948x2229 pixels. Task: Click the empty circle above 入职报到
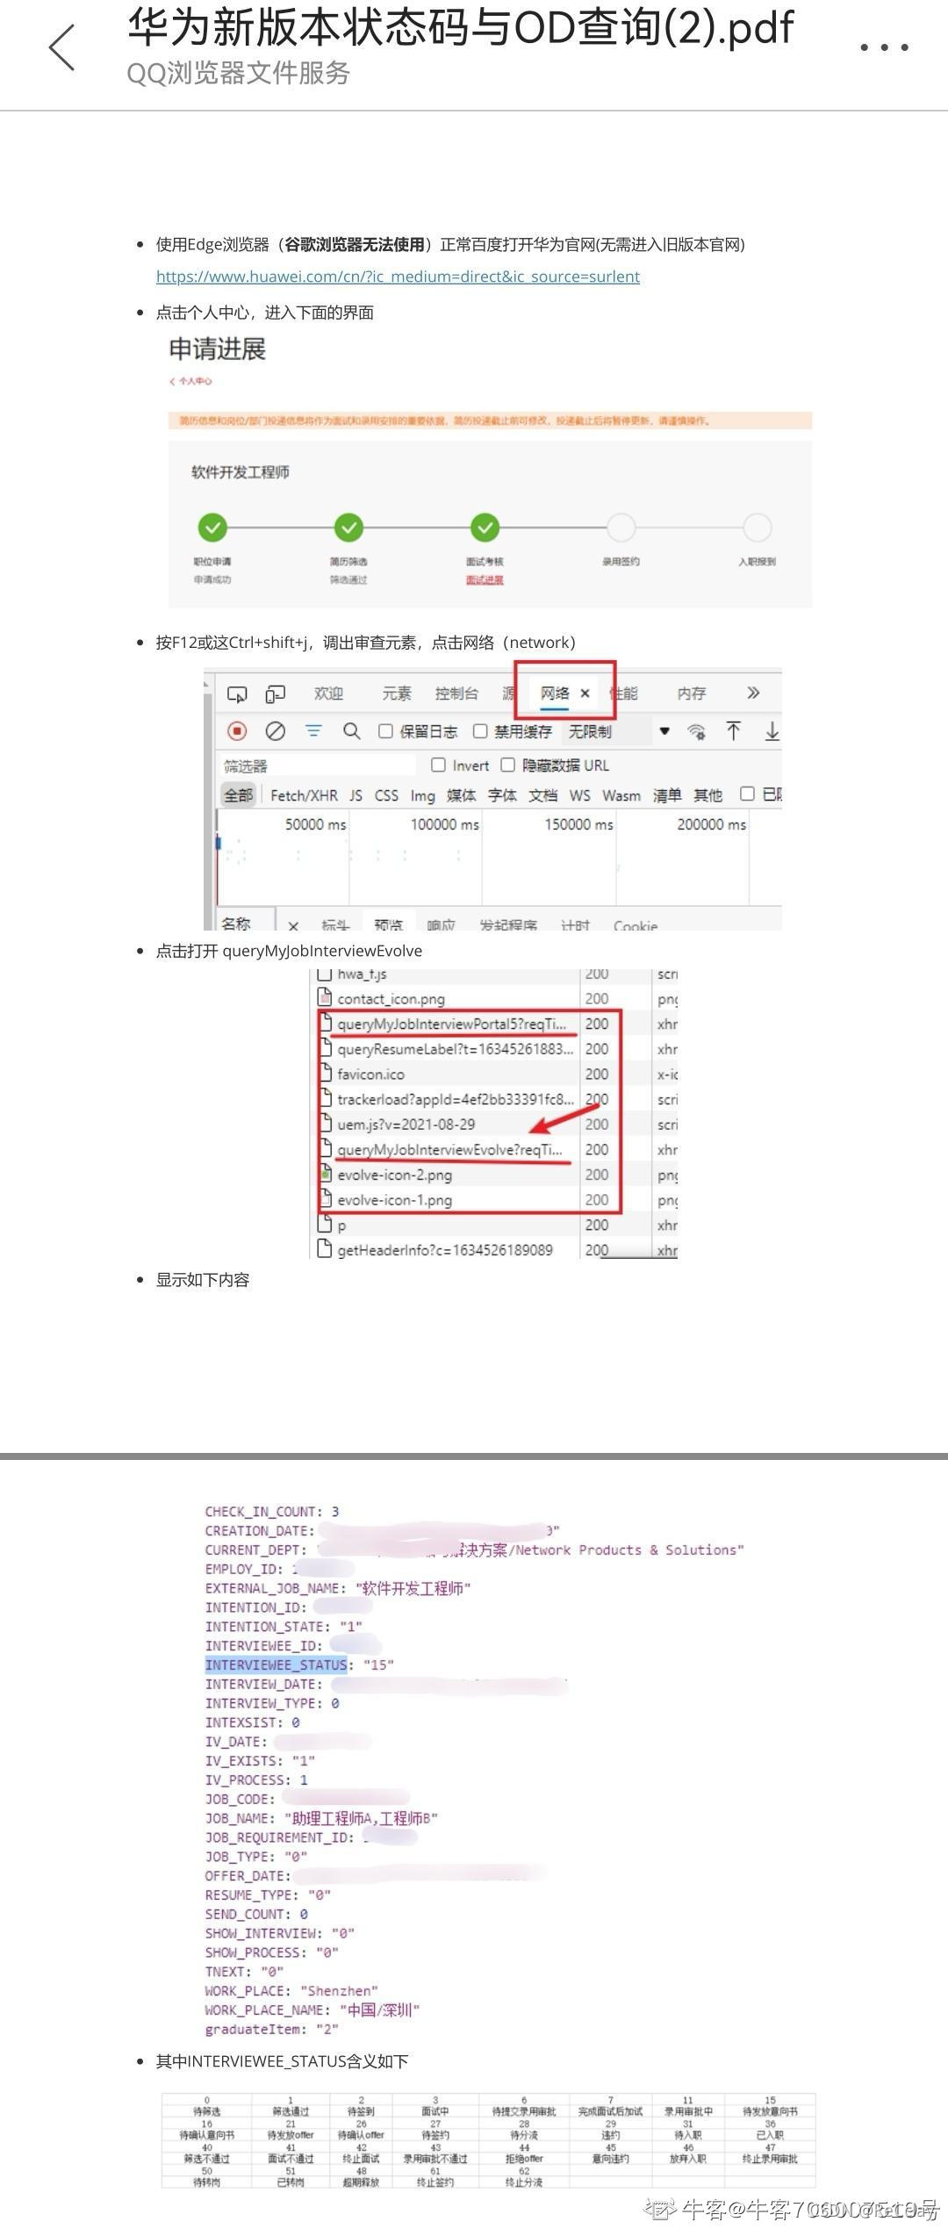pyautogui.click(x=757, y=528)
